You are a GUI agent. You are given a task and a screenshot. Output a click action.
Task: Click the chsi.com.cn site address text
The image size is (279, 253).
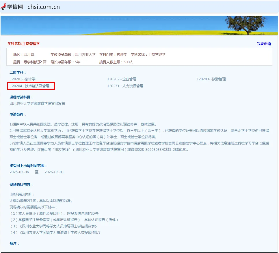pyautogui.click(x=44, y=7)
